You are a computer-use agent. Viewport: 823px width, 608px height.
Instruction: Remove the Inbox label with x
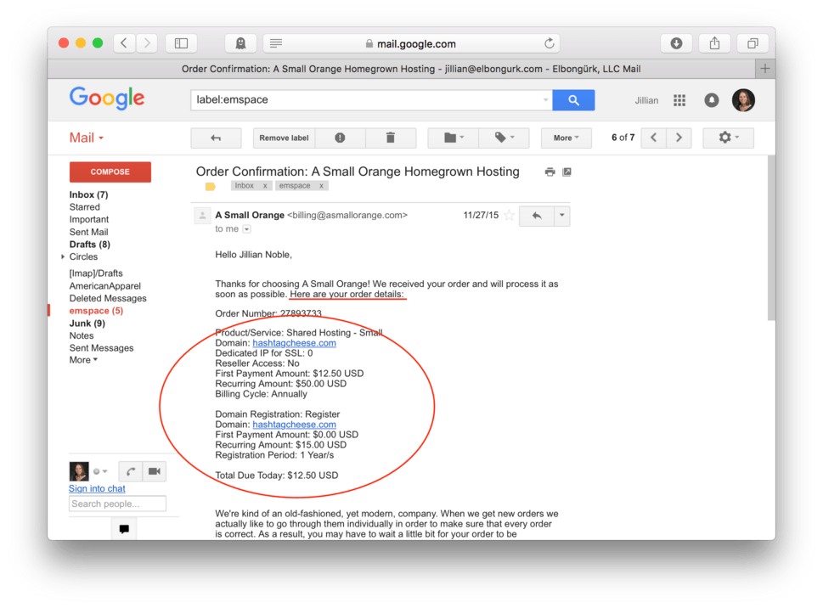(265, 186)
